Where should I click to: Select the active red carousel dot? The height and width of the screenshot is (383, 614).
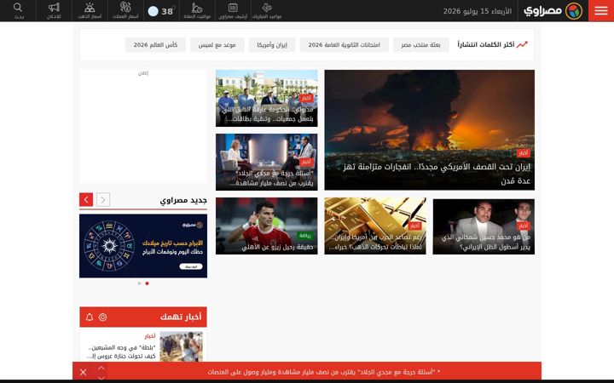148,283
